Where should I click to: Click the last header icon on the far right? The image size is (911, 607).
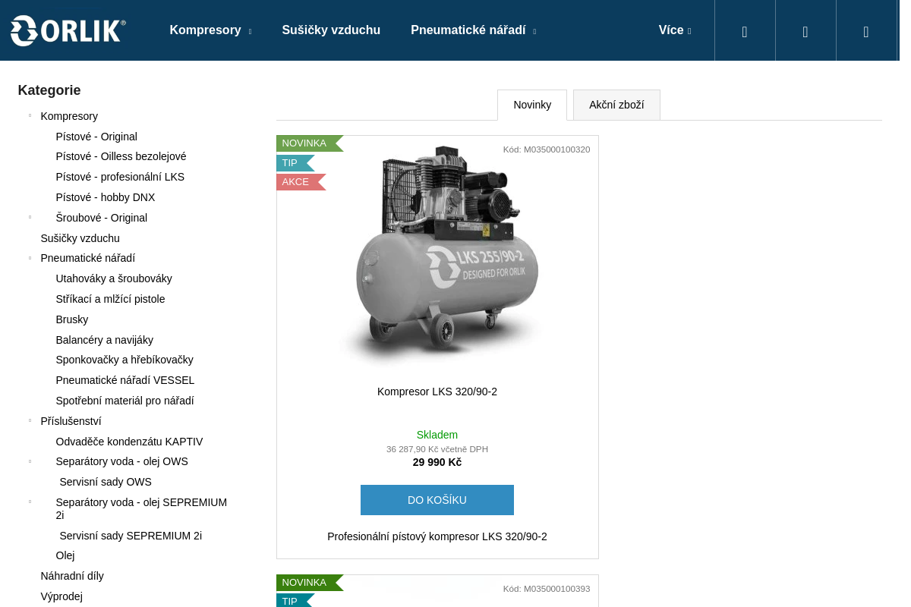click(x=866, y=32)
